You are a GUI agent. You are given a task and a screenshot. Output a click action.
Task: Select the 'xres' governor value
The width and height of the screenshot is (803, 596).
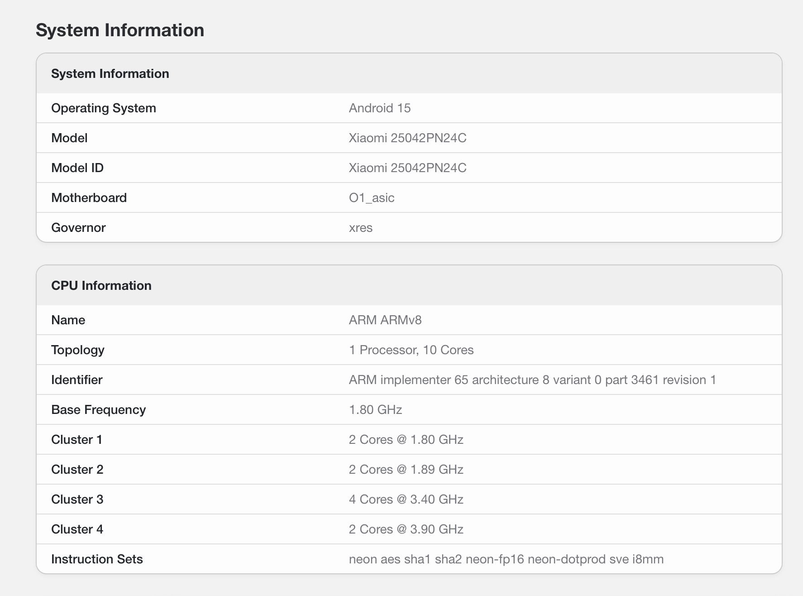click(361, 228)
